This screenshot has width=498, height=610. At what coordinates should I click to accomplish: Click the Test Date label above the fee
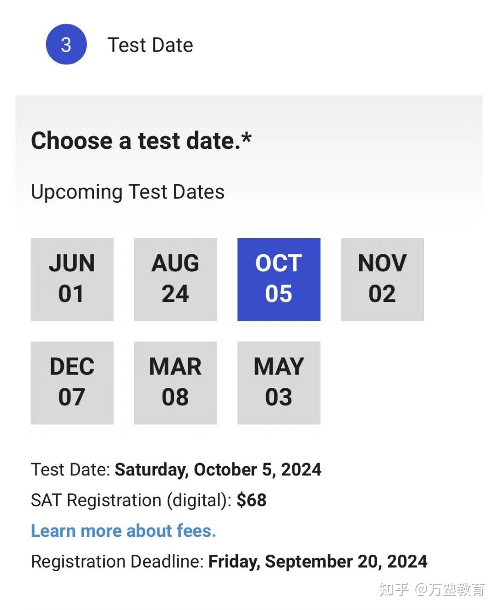pyautogui.click(x=70, y=469)
